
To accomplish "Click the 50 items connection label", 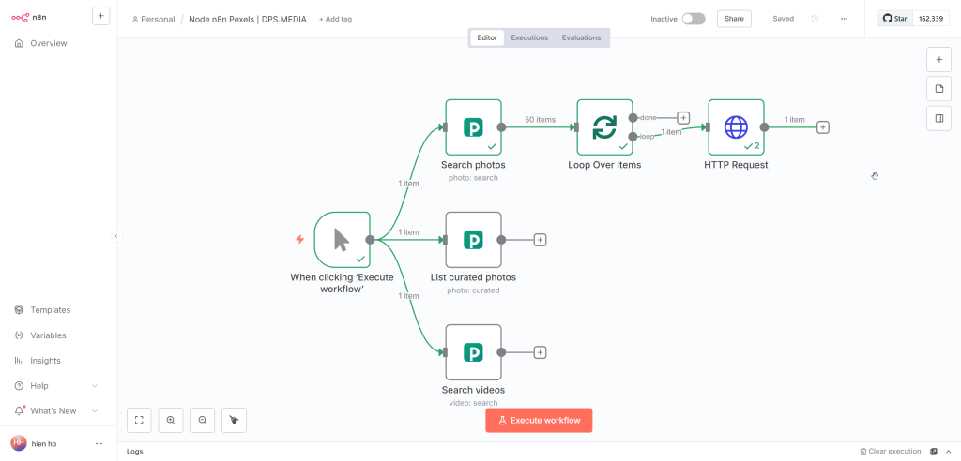I will point(540,120).
